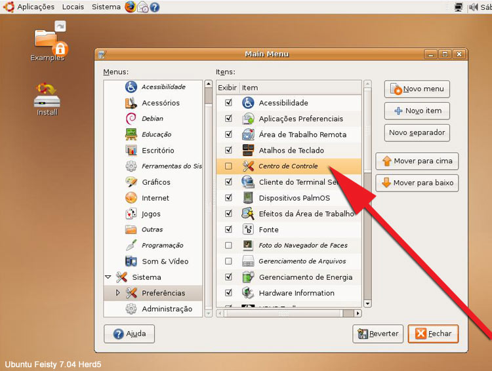Toggle the Atalhos de Teclado checkbox
The width and height of the screenshot is (492, 371).
(228, 150)
